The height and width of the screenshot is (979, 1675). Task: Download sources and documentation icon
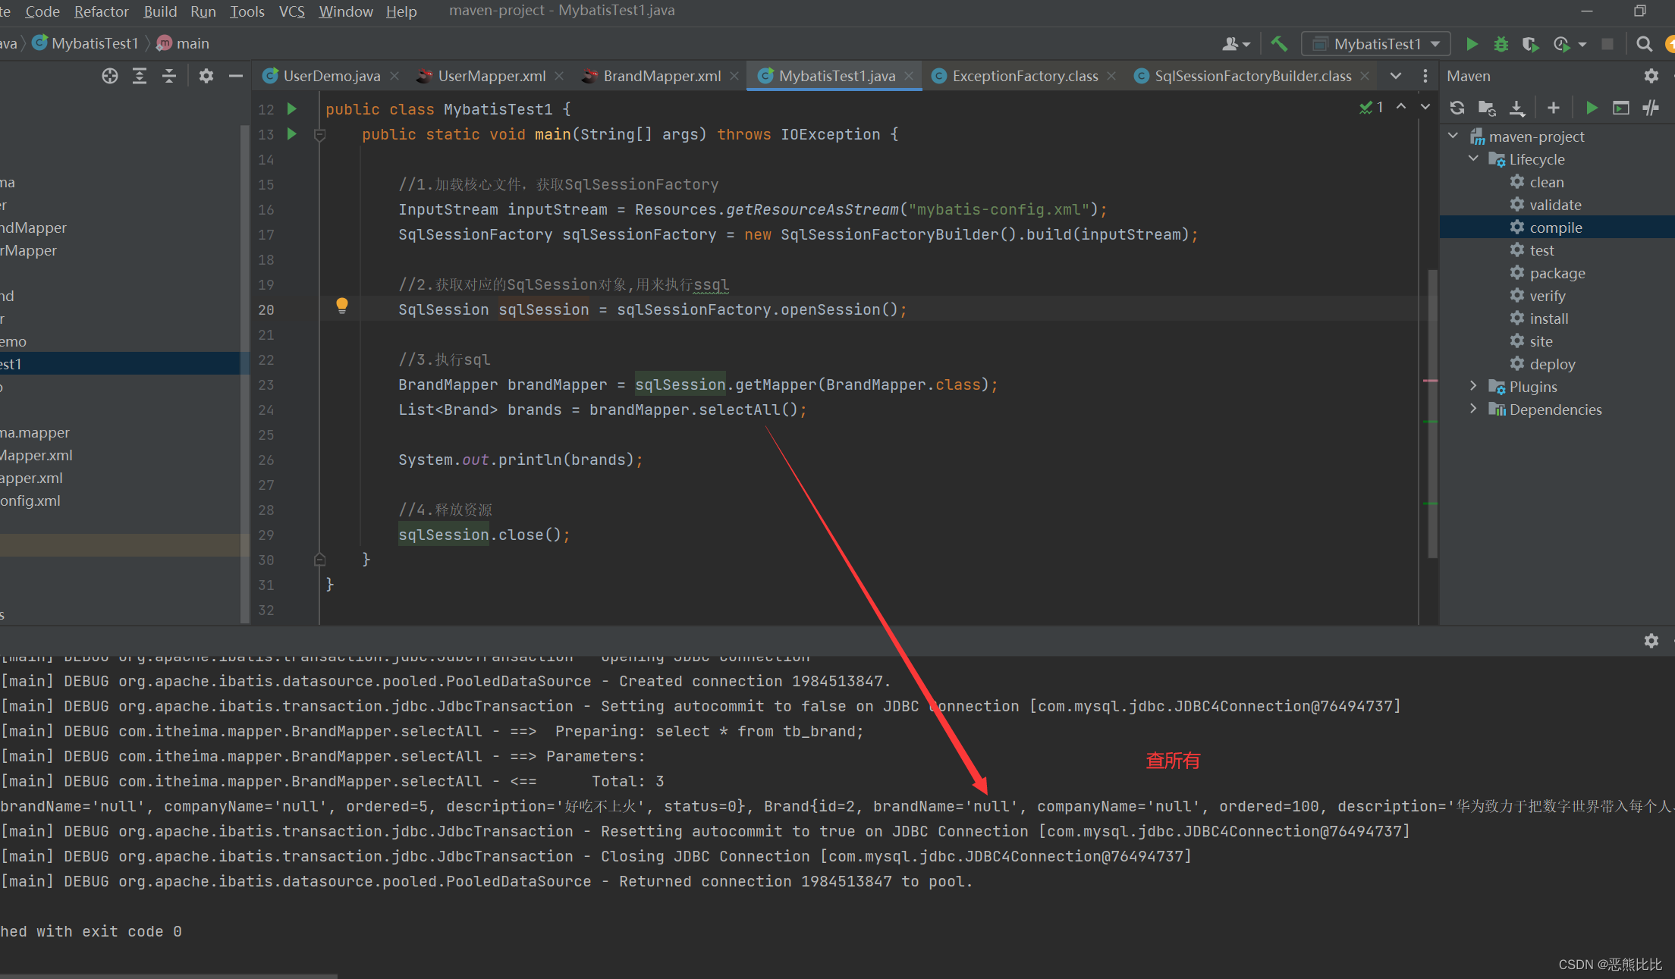point(1516,108)
